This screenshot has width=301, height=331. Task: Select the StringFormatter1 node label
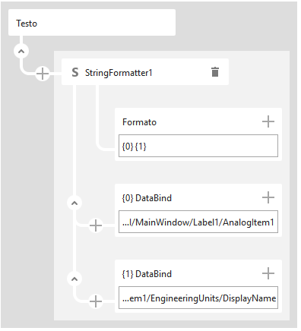coord(119,73)
